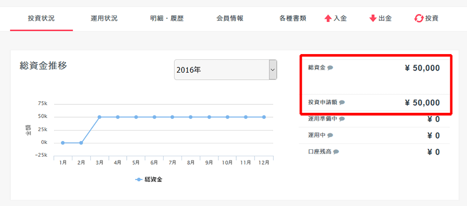Click the 0k y-axis label

pyautogui.click(x=44, y=142)
